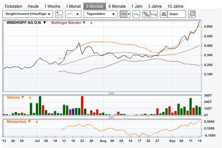The width and height of the screenshot is (222, 148).
Task: Switch to the Tickdaten tab
Action: click(13, 6)
